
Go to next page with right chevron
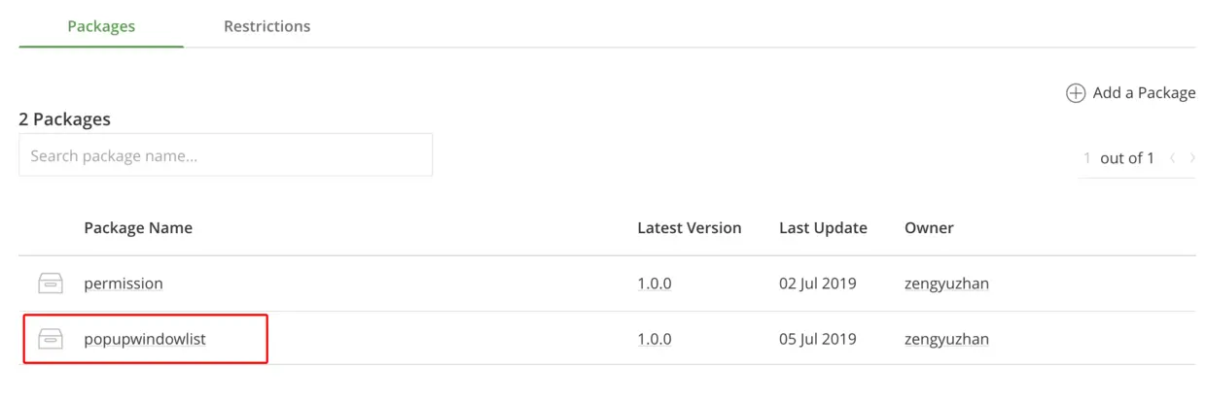coord(1192,158)
